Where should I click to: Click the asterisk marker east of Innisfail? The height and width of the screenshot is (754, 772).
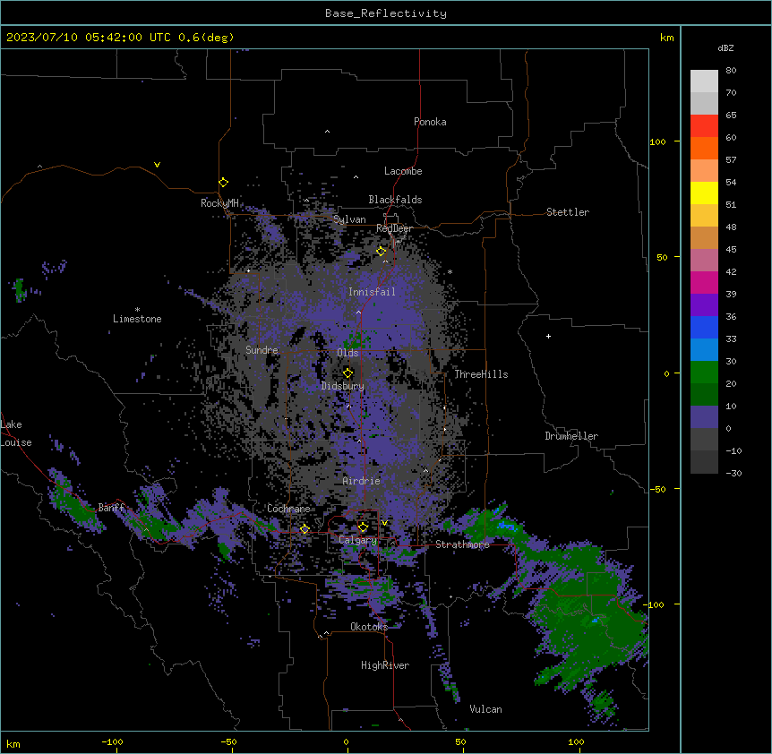click(x=450, y=271)
